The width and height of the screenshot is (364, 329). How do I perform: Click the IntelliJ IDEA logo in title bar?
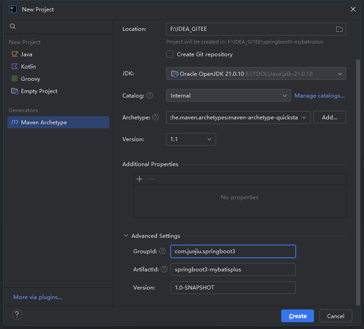coord(13,9)
